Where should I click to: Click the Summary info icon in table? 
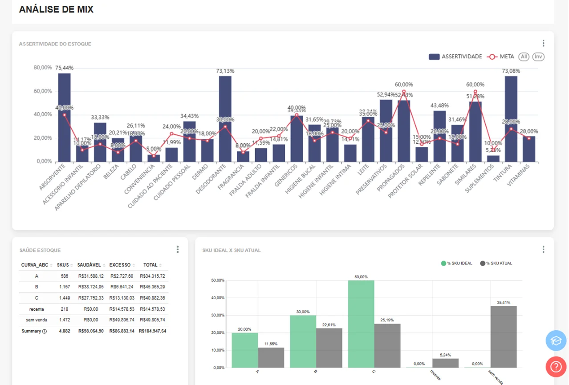click(45, 331)
